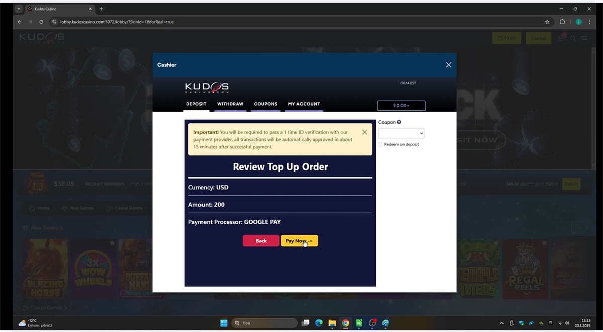
Task: Click the red Back button
Action: pyautogui.click(x=261, y=241)
